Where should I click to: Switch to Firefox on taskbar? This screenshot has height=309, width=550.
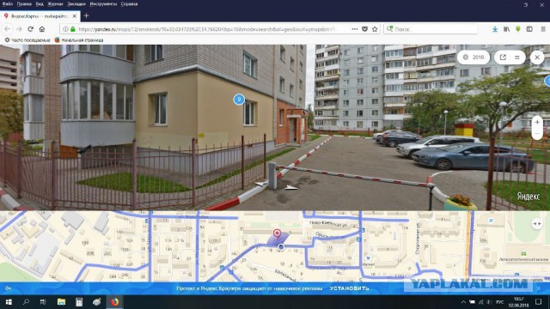click(x=114, y=301)
